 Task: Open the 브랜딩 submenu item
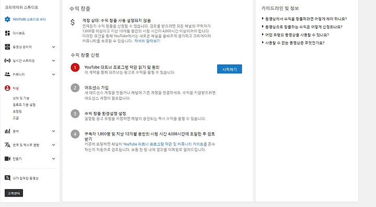click(x=17, y=111)
